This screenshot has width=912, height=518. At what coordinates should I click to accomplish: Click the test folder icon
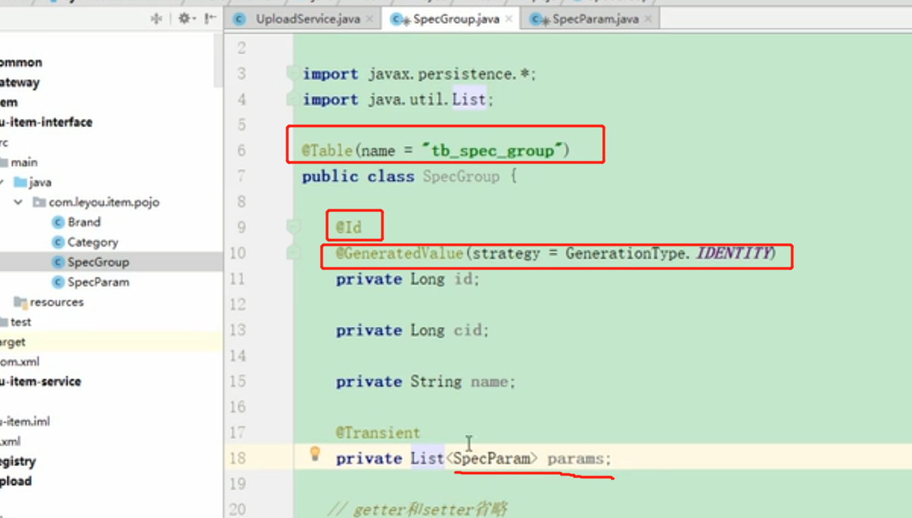pyautogui.click(x=4, y=321)
